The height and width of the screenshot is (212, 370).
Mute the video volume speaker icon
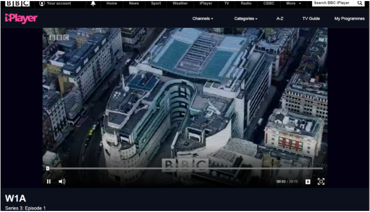tap(62, 181)
